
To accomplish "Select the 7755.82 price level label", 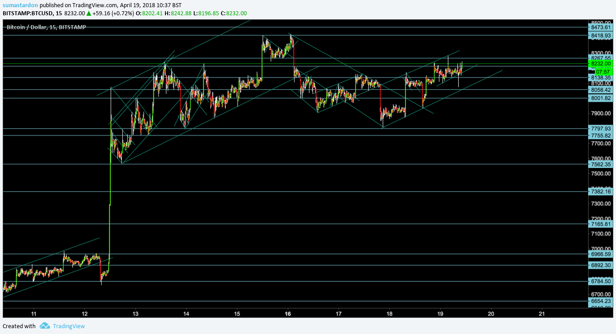I will click(x=601, y=136).
